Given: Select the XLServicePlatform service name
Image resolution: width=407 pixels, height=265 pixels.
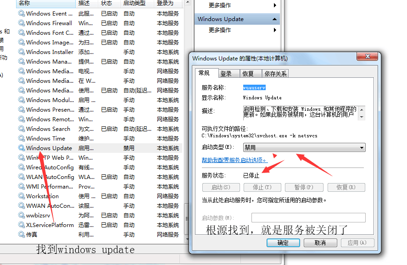Looking at the screenshot, I should click(x=50, y=225).
